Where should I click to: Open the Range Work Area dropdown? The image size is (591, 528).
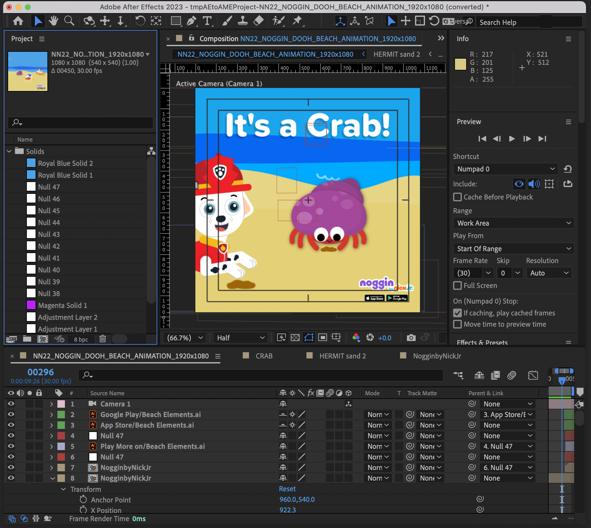[x=513, y=223]
